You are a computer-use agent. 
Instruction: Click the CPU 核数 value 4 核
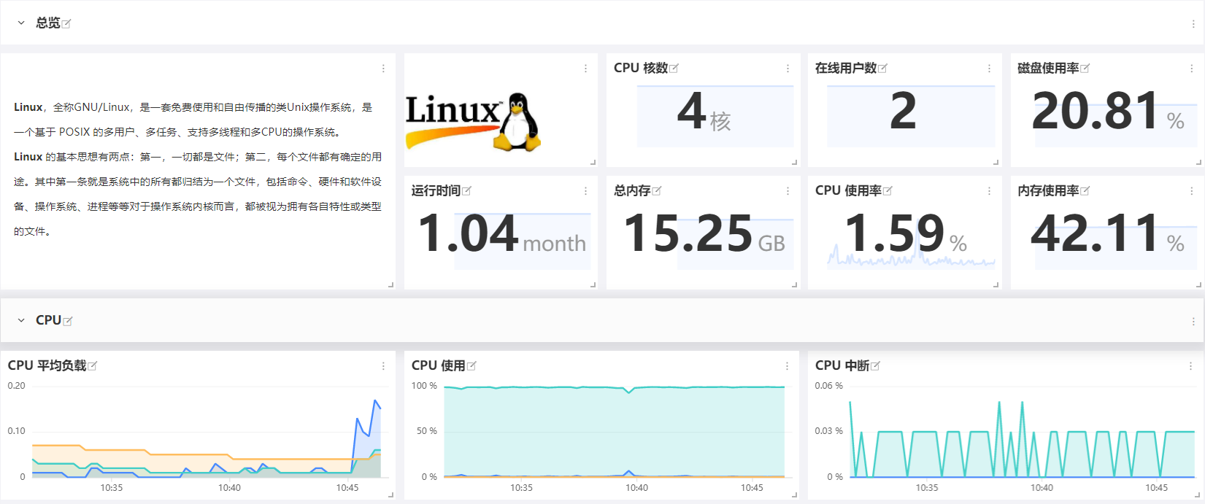[x=704, y=112]
